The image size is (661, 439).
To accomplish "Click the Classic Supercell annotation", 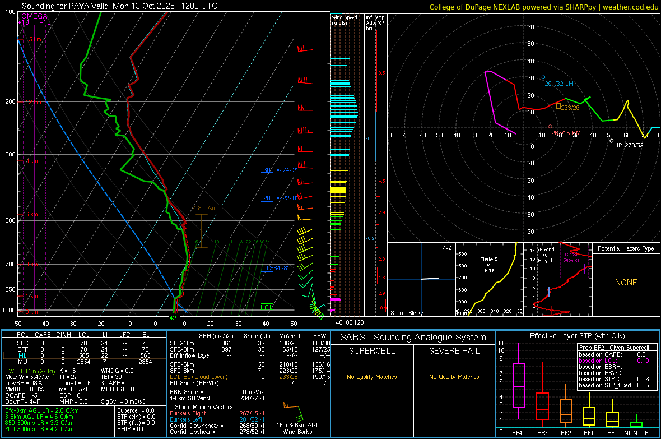I will (572, 257).
